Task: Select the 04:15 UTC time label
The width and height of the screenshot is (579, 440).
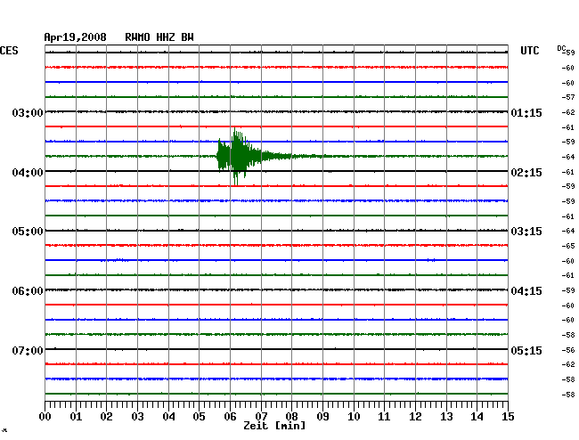Action: click(x=526, y=291)
